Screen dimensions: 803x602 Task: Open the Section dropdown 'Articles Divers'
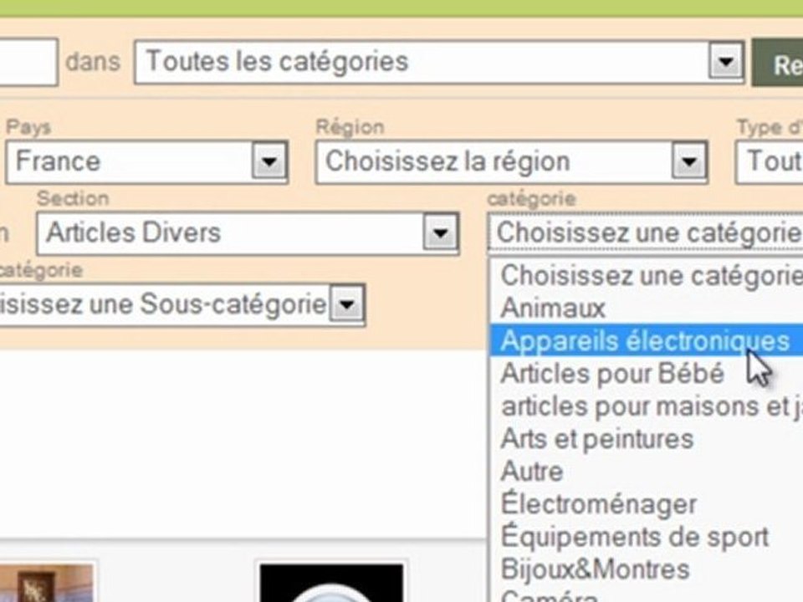(248, 233)
